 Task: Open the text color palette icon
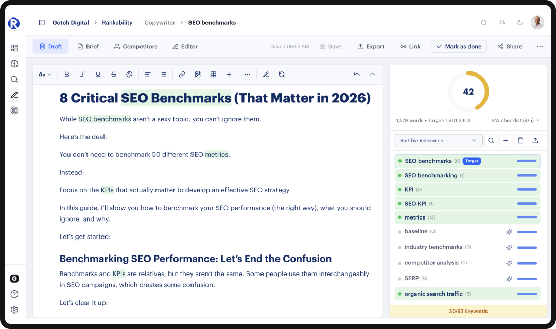click(x=129, y=74)
